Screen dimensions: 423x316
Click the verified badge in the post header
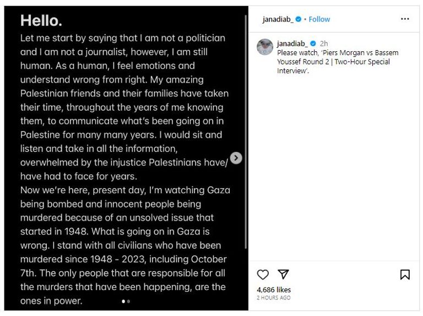pos(299,19)
